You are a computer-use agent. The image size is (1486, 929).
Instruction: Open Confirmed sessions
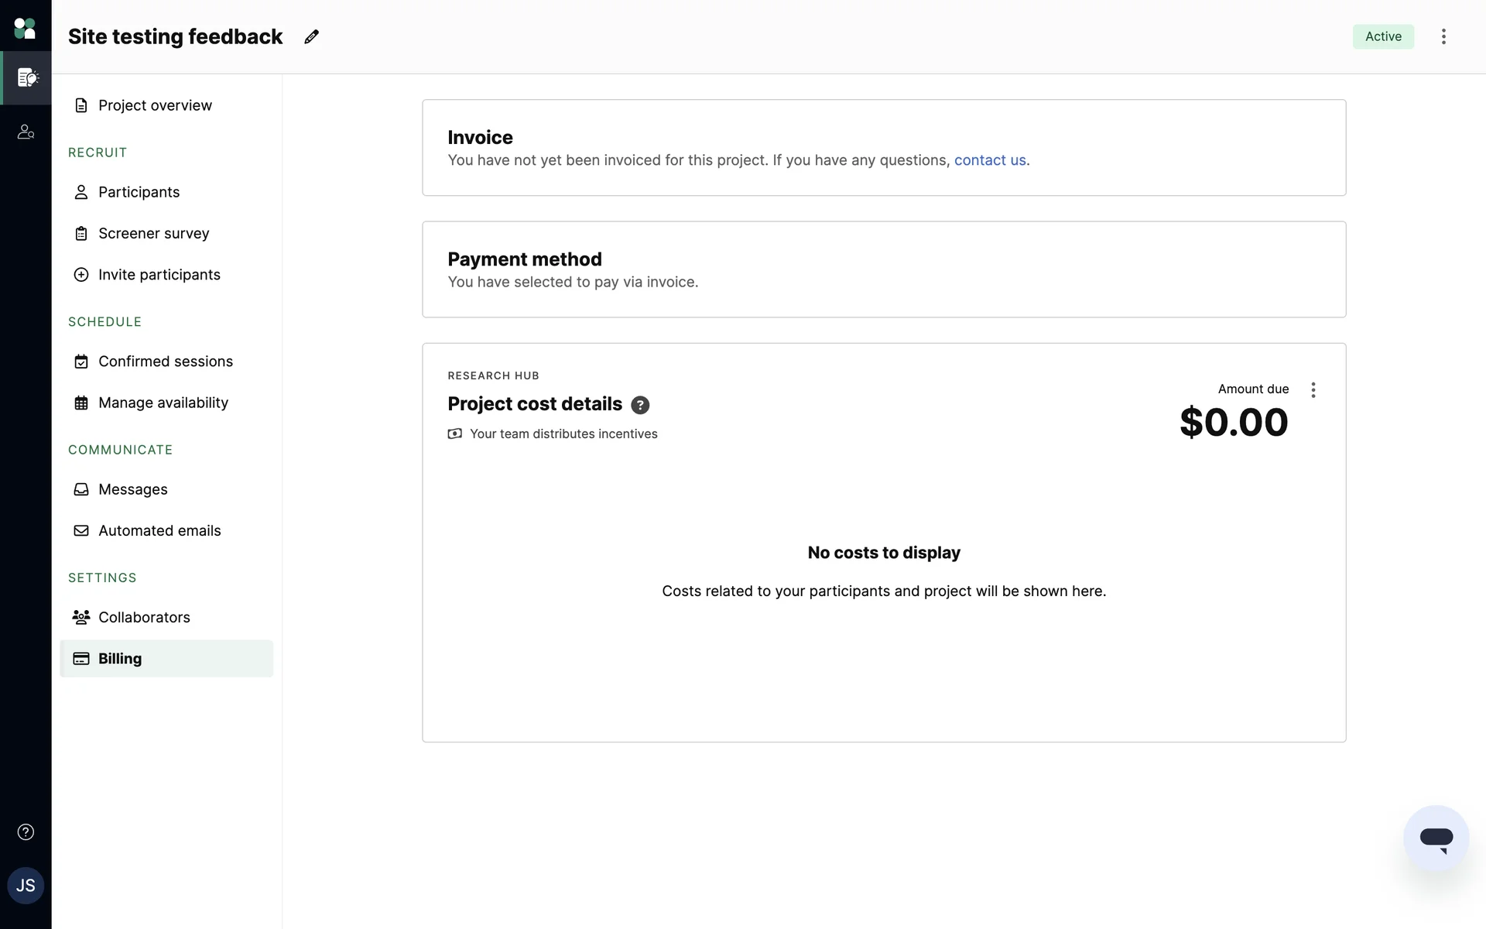tap(165, 362)
